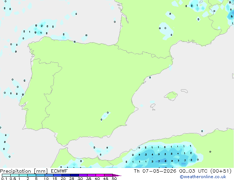Viewport: 234px width, 180px height.
Task: Click the 0.1–0.5 mm legend swatch
Action: 6,175
